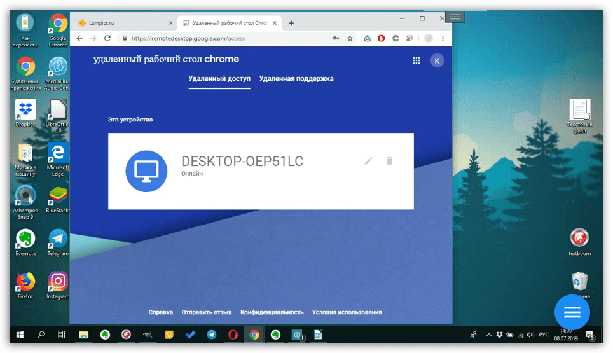Open Chrome's three-dot menu
The width and height of the screenshot is (613, 353).
click(x=443, y=38)
